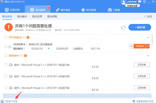Click the 一键修复 button
The image size is (156, 103).
tap(140, 27)
